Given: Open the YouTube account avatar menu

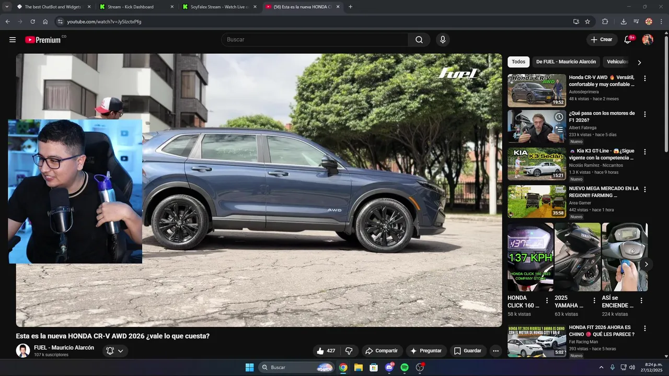Looking at the screenshot, I should coord(648,40).
